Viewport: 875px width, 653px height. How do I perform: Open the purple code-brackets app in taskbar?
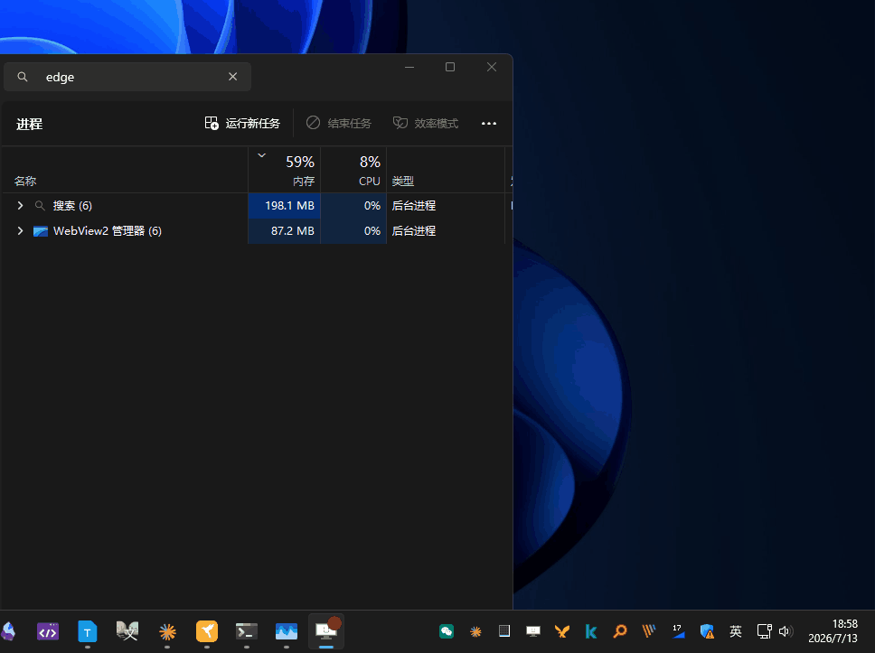click(x=48, y=632)
